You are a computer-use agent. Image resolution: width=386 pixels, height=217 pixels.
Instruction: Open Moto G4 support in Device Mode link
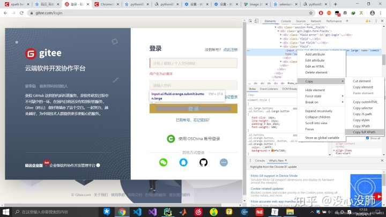pyautogui.click(x=274, y=176)
